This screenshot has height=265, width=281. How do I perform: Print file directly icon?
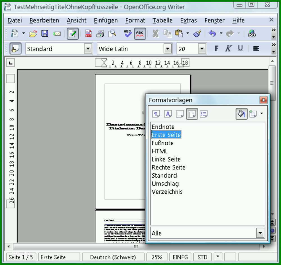[100, 33]
